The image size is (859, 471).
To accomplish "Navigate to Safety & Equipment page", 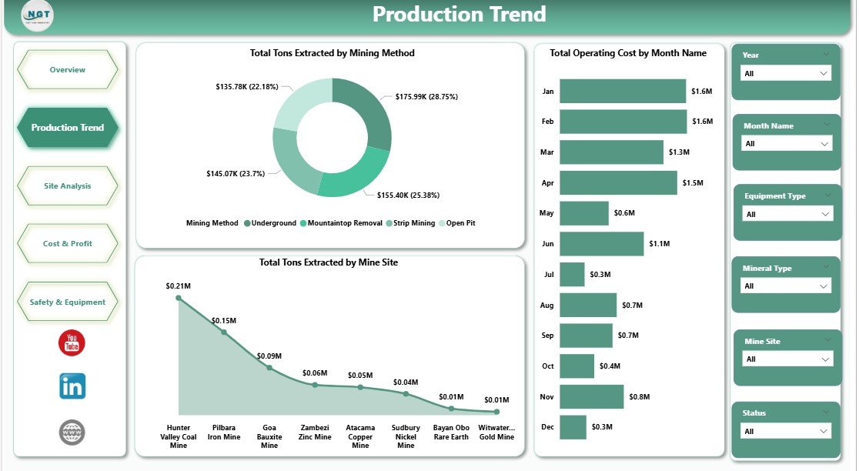I will pyautogui.click(x=68, y=302).
